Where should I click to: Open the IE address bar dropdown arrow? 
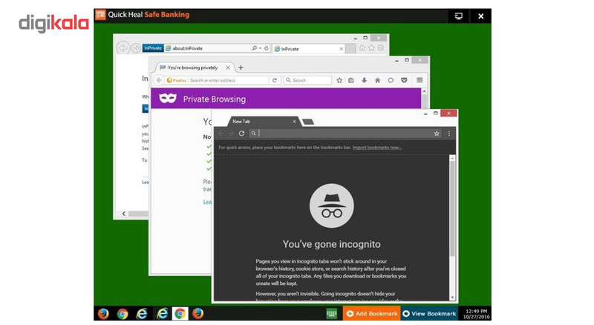260,48
